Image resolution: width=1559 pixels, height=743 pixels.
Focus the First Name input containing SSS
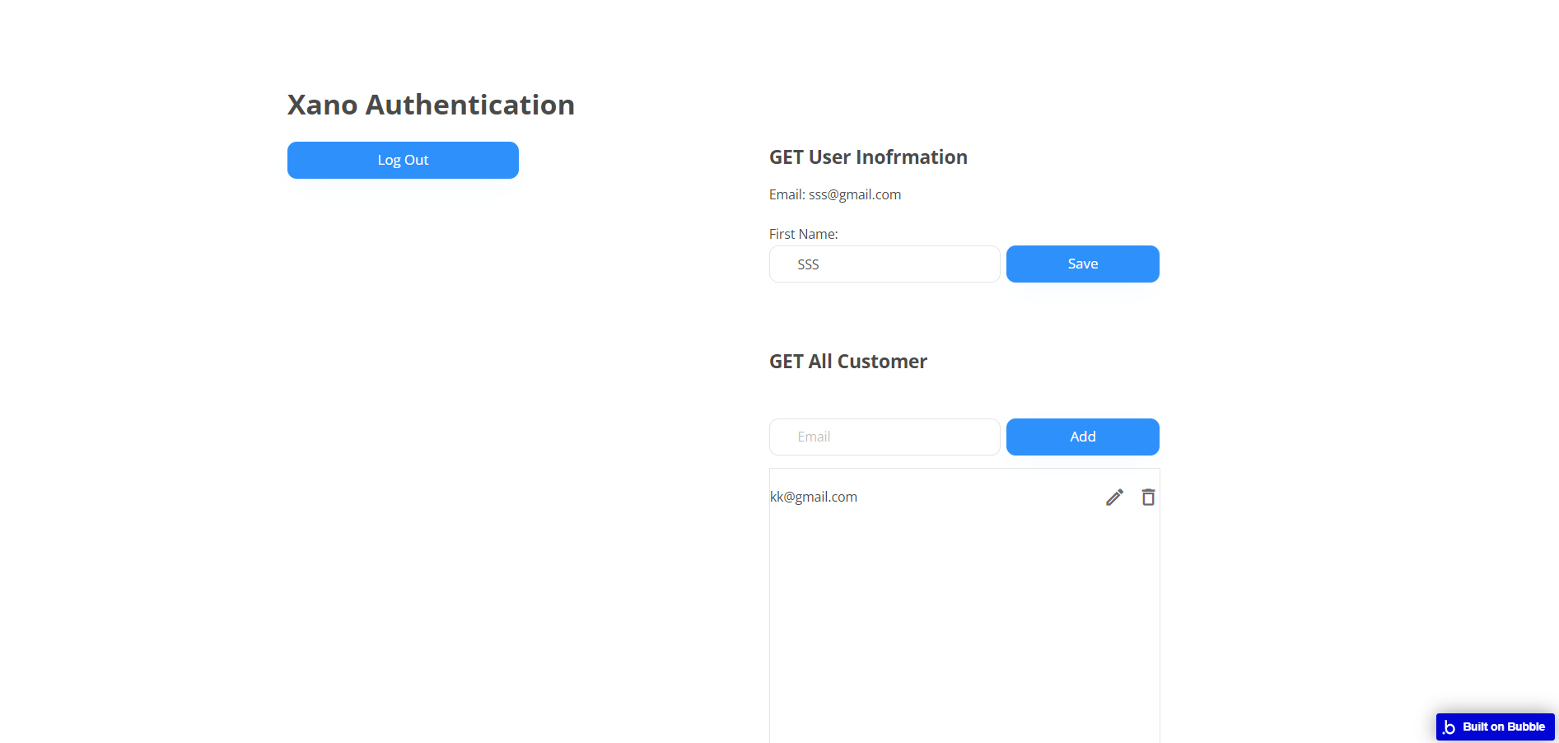[x=885, y=264]
